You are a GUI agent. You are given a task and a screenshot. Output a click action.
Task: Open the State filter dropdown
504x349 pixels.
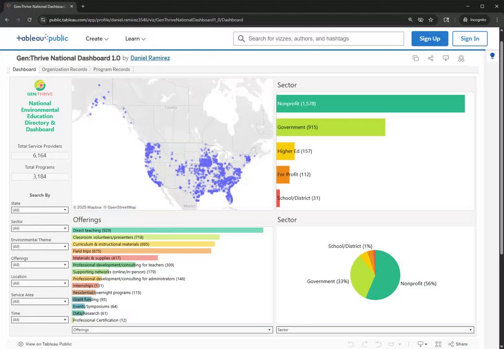(x=40, y=210)
